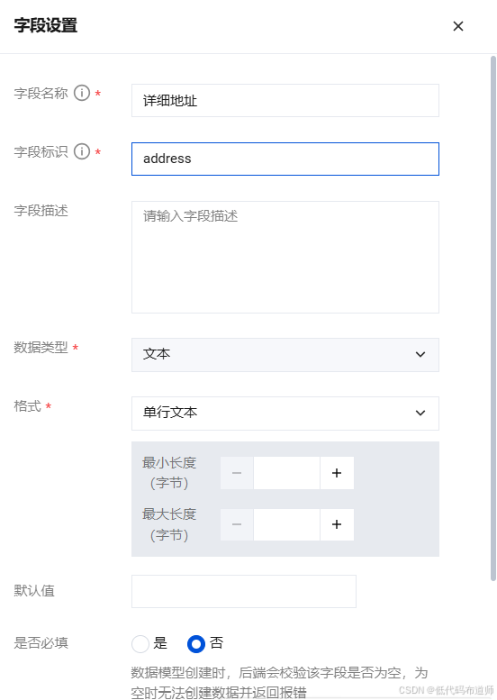Increase 最大长度 with the plus button
This screenshot has height=700, width=497.
[337, 524]
